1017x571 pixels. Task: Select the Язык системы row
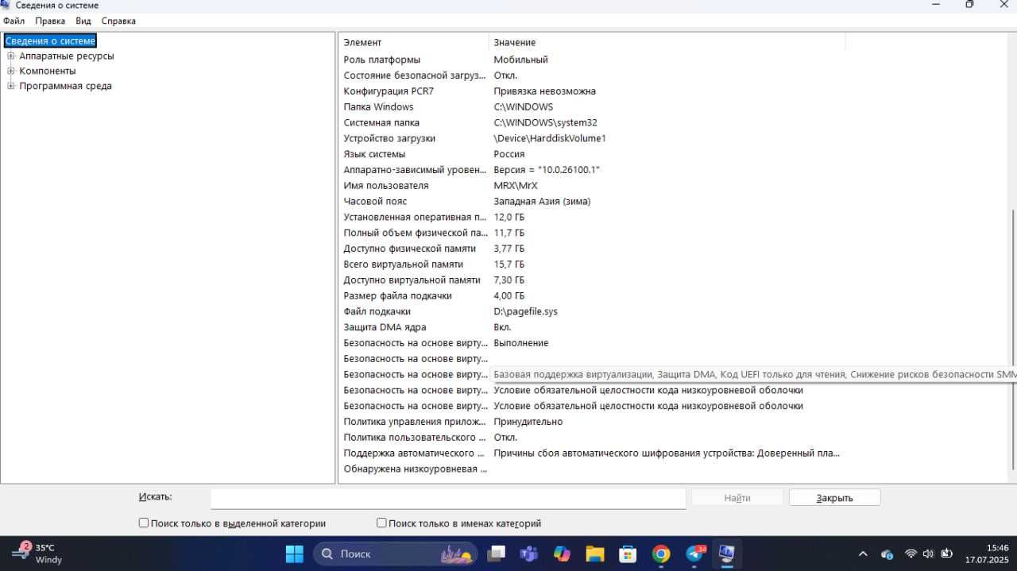[592, 154]
